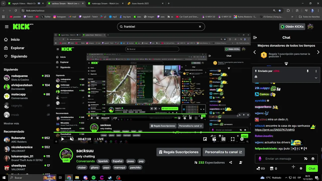Open offline channel rrosb

coord(27,115)
